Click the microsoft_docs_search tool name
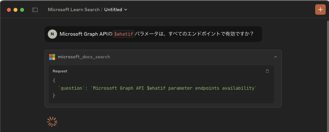Image resolution: width=329 pixels, height=132 pixels. pos(84,57)
